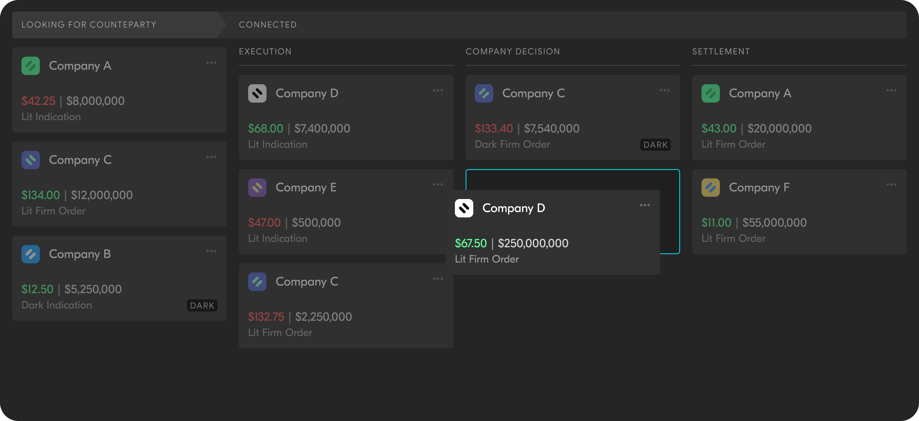Select Looking for Counterparty stage tab
This screenshot has height=421, width=919.
click(89, 24)
